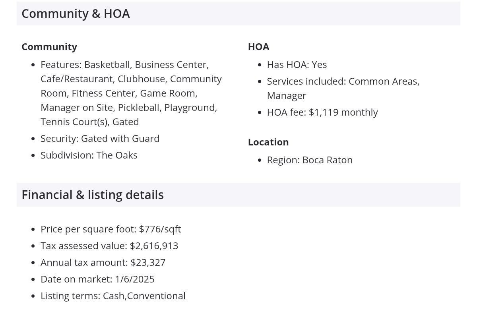Click Date on market 1/6/2025
This screenshot has width=477, height=329.
(97, 279)
